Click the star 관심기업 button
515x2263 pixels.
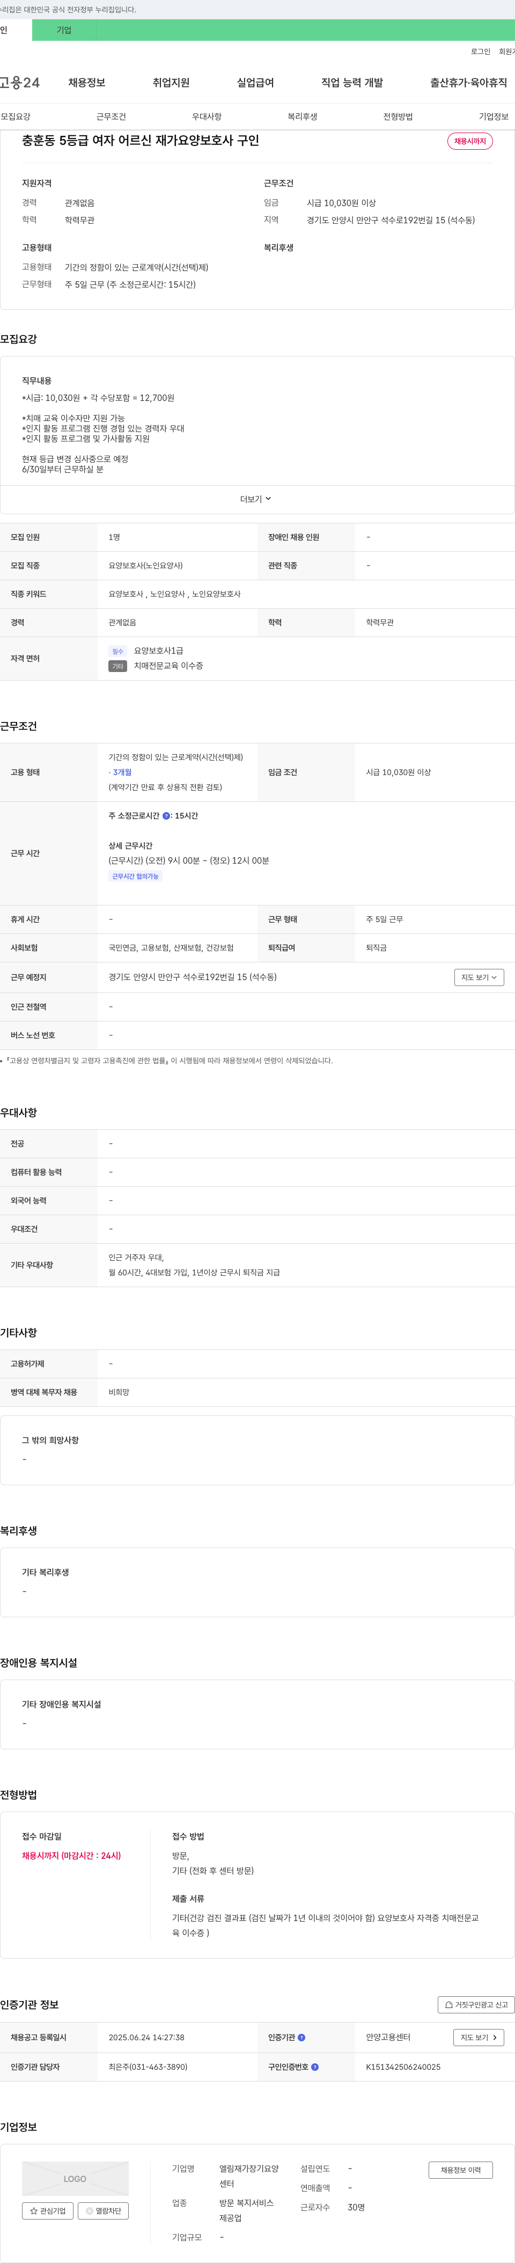pos(47,2211)
